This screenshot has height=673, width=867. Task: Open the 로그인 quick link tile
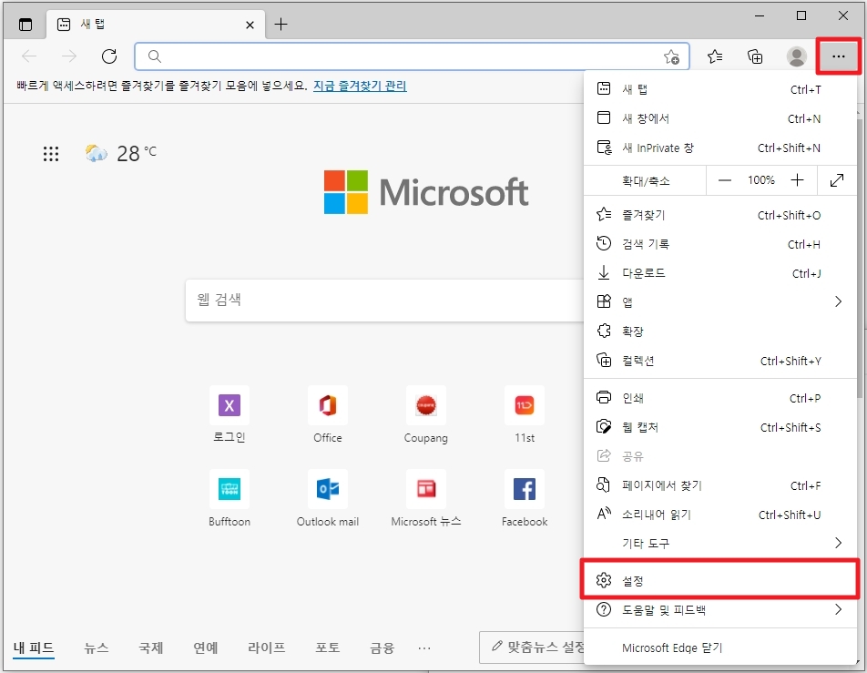(229, 414)
